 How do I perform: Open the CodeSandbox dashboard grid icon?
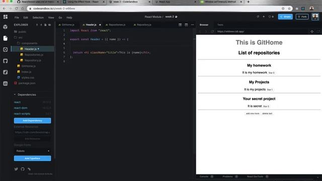coord(6,17)
